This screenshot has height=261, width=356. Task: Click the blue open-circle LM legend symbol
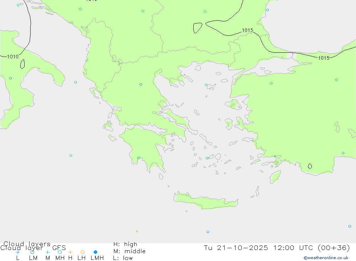click(x=32, y=252)
